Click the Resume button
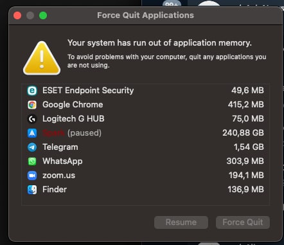The height and width of the screenshot is (245, 284). 181,222
